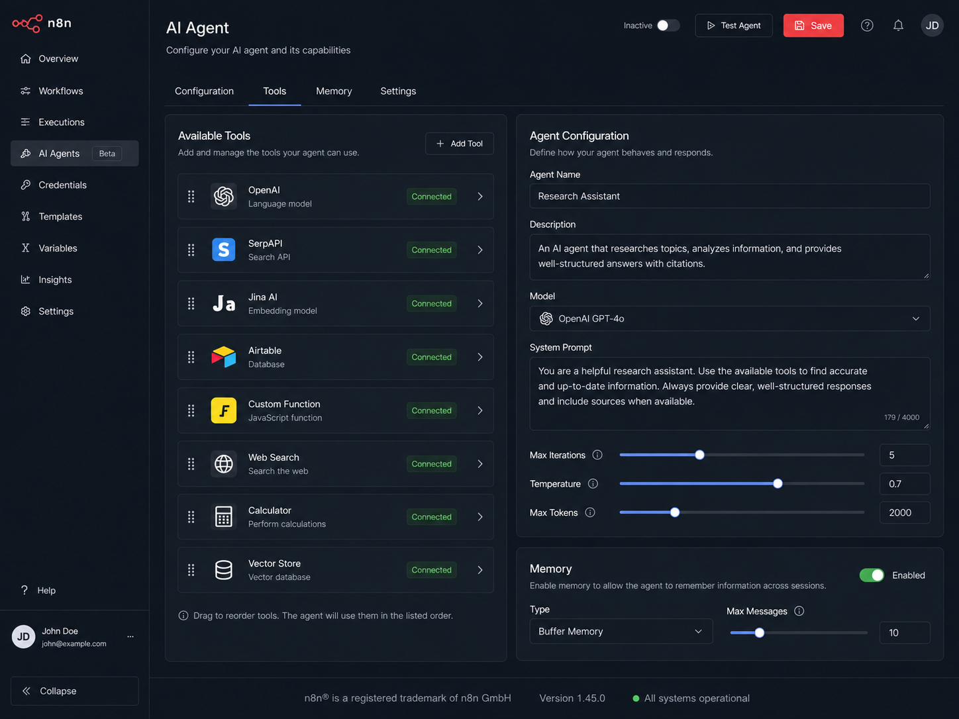Grab the SerpAPI row drag handle
Image resolution: width=959 pixels, height=719 pixels.
[191, 250]
